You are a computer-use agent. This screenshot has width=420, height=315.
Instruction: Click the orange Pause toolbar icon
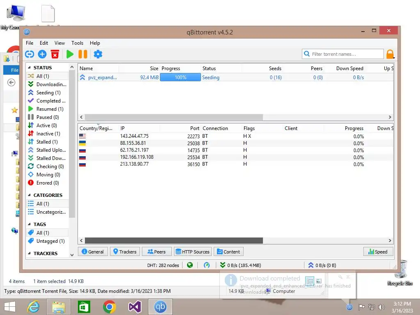tap(83, 54)
